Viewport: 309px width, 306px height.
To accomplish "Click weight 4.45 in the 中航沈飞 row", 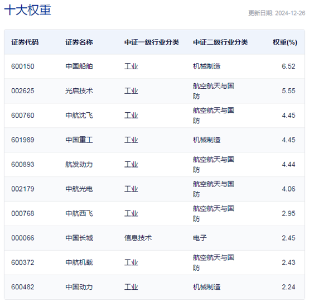I will coord(288,115).
